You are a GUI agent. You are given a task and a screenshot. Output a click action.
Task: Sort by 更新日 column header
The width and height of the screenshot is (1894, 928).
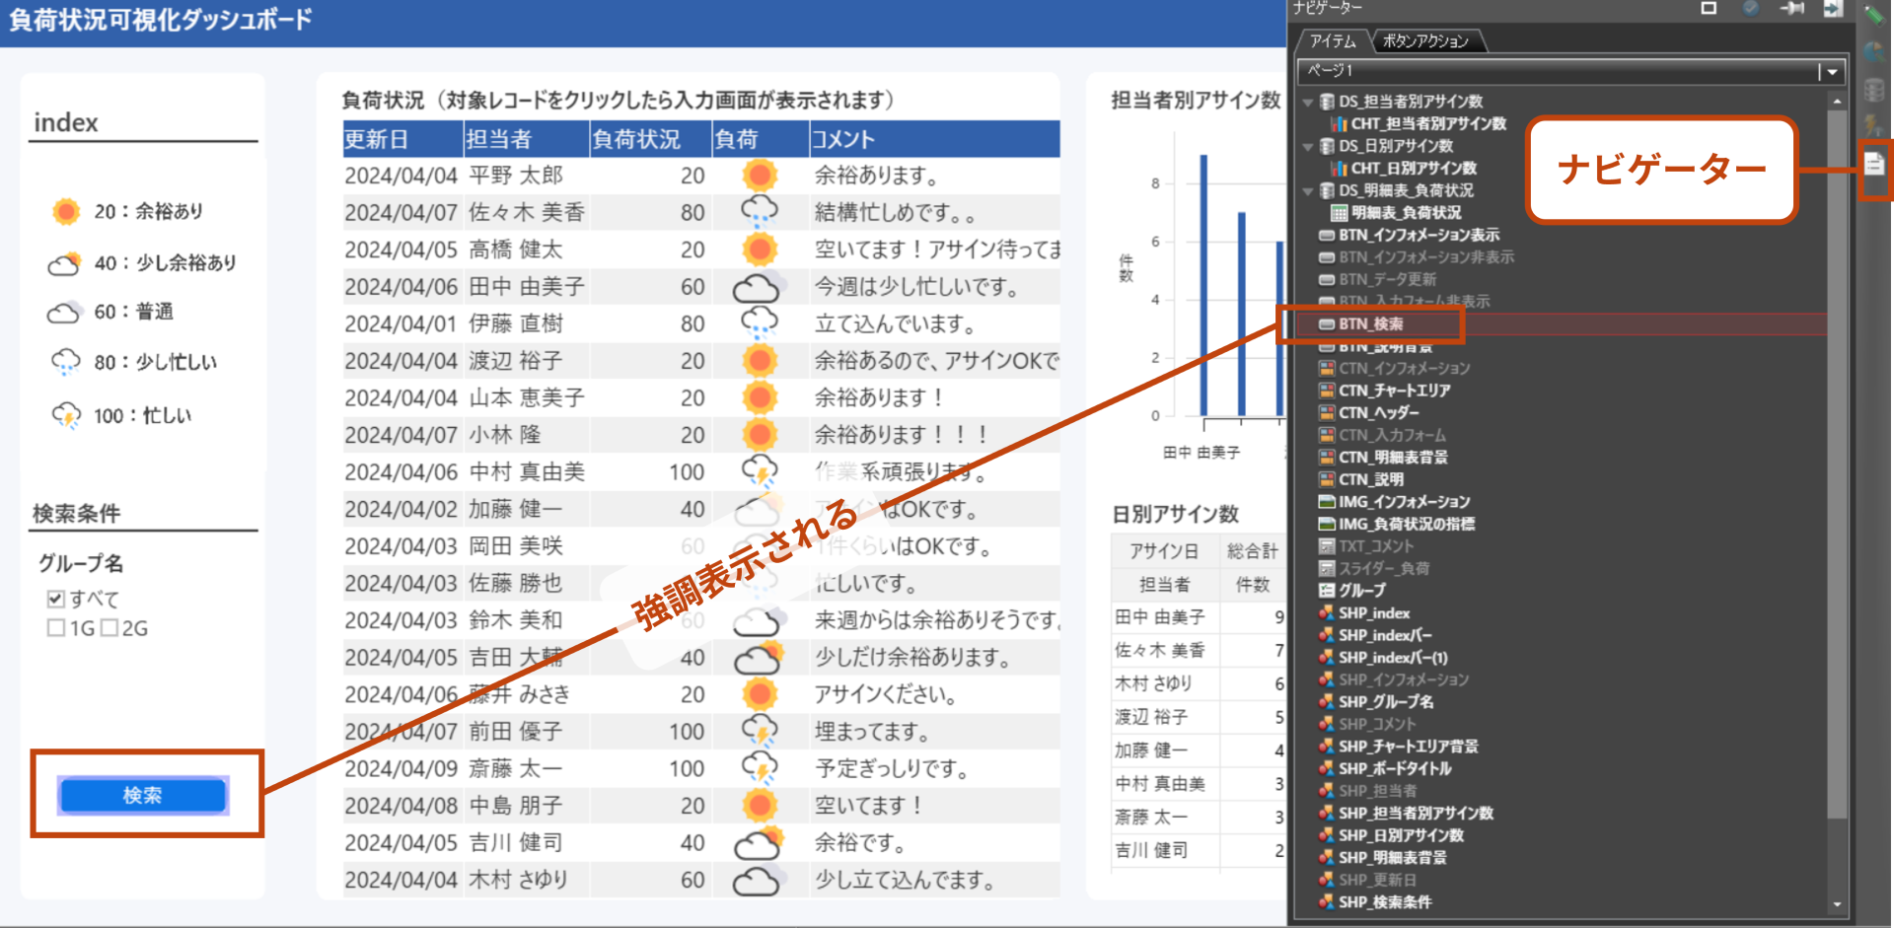(402, 139)
